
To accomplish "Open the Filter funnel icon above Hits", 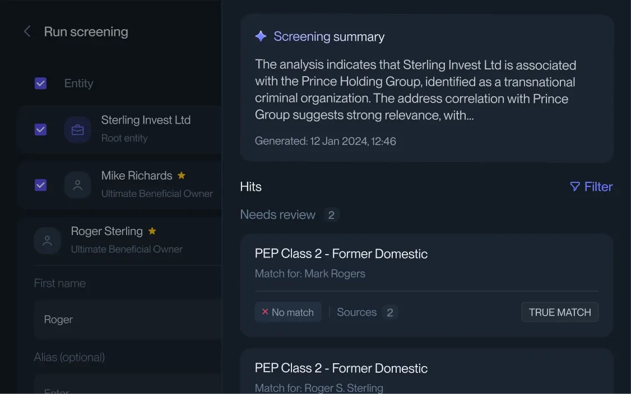I will tap(575, 186).
